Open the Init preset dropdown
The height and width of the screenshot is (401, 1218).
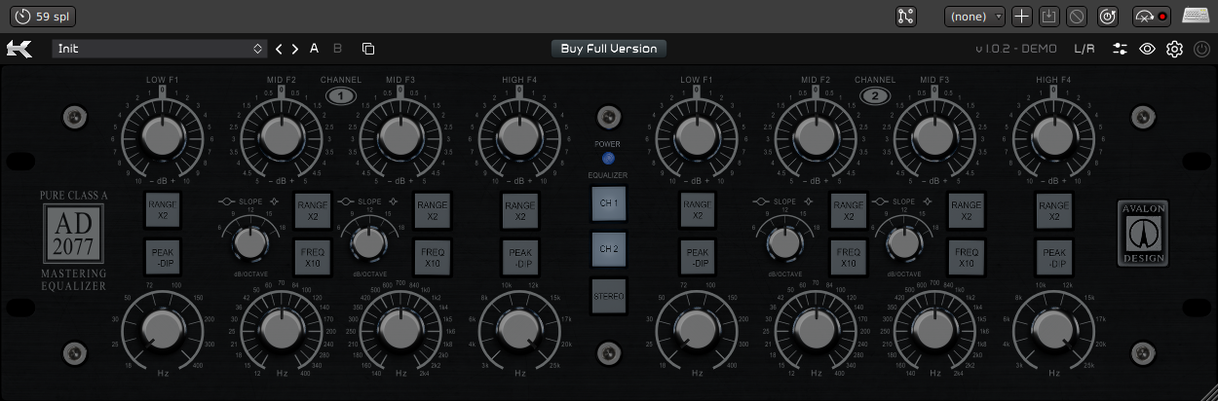(159, 49)
